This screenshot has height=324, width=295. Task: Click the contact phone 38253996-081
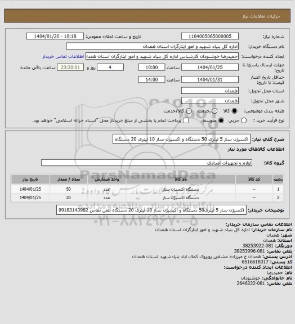point(249,251)
